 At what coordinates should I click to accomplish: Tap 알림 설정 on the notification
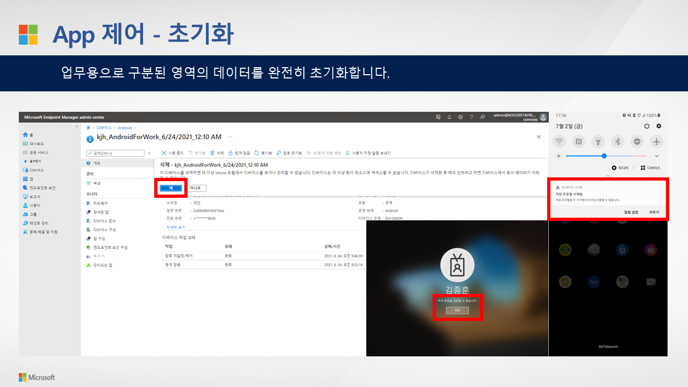631,212
